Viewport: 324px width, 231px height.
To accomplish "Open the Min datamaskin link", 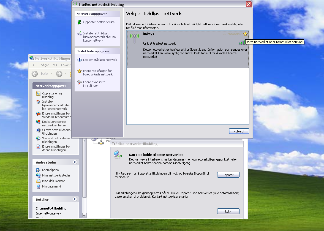I will pos(52,186).
